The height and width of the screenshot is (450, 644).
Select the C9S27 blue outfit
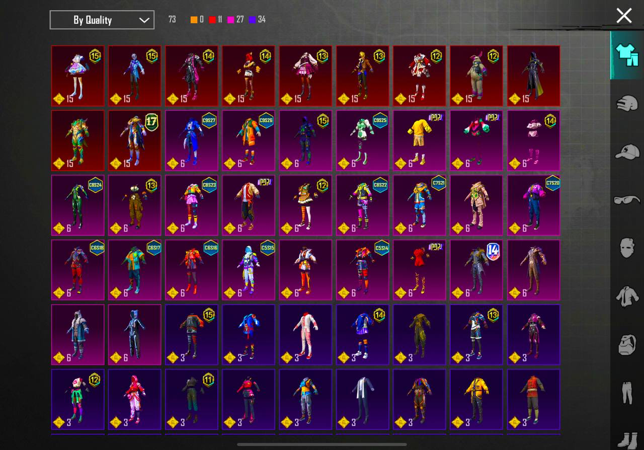191,140
